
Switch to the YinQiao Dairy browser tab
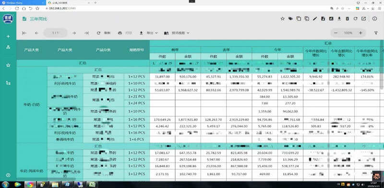pyautogui.click(x=23, y=2)
